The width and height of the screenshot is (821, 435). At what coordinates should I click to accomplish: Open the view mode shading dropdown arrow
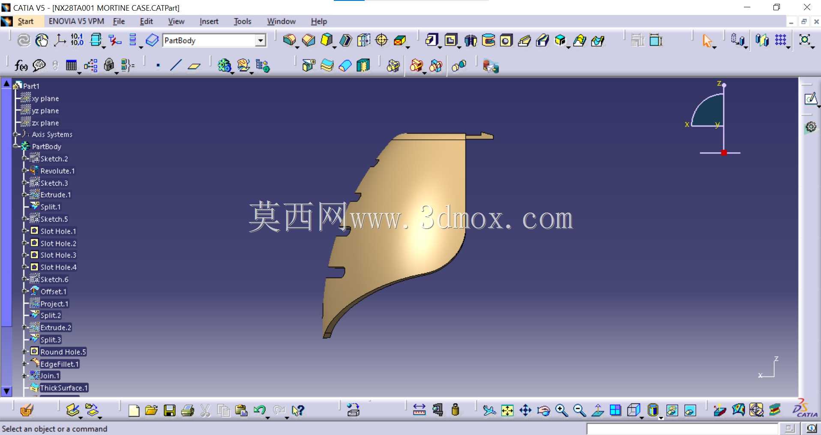661,418
